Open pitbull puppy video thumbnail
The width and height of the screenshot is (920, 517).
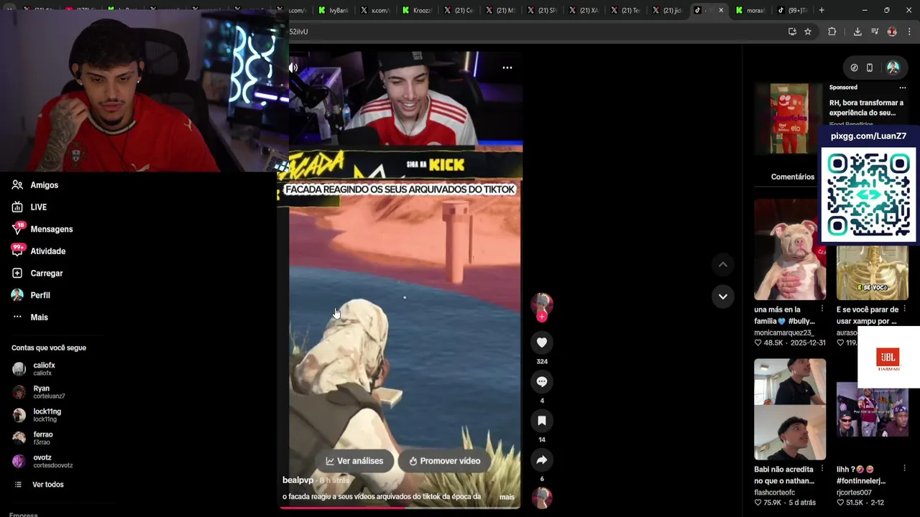tap(790, 249)
